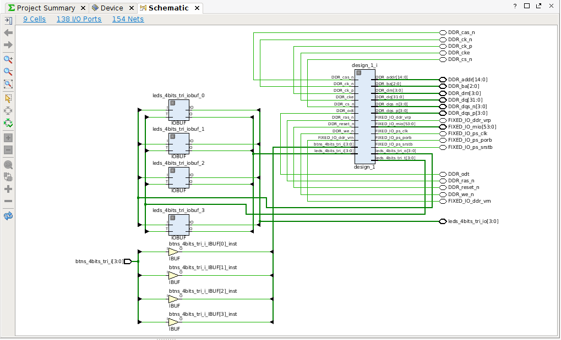Expand the leds_4bits_tri_iobuf_0 cell plus box
This screenshot has height=340, width=561.
172,103
